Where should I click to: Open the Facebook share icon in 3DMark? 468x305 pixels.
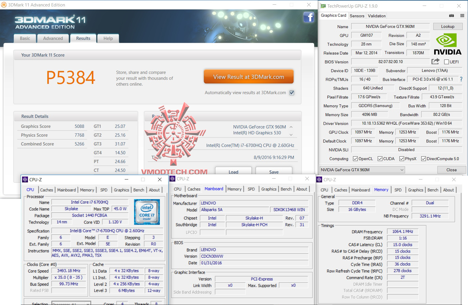[x=309, y=17]
